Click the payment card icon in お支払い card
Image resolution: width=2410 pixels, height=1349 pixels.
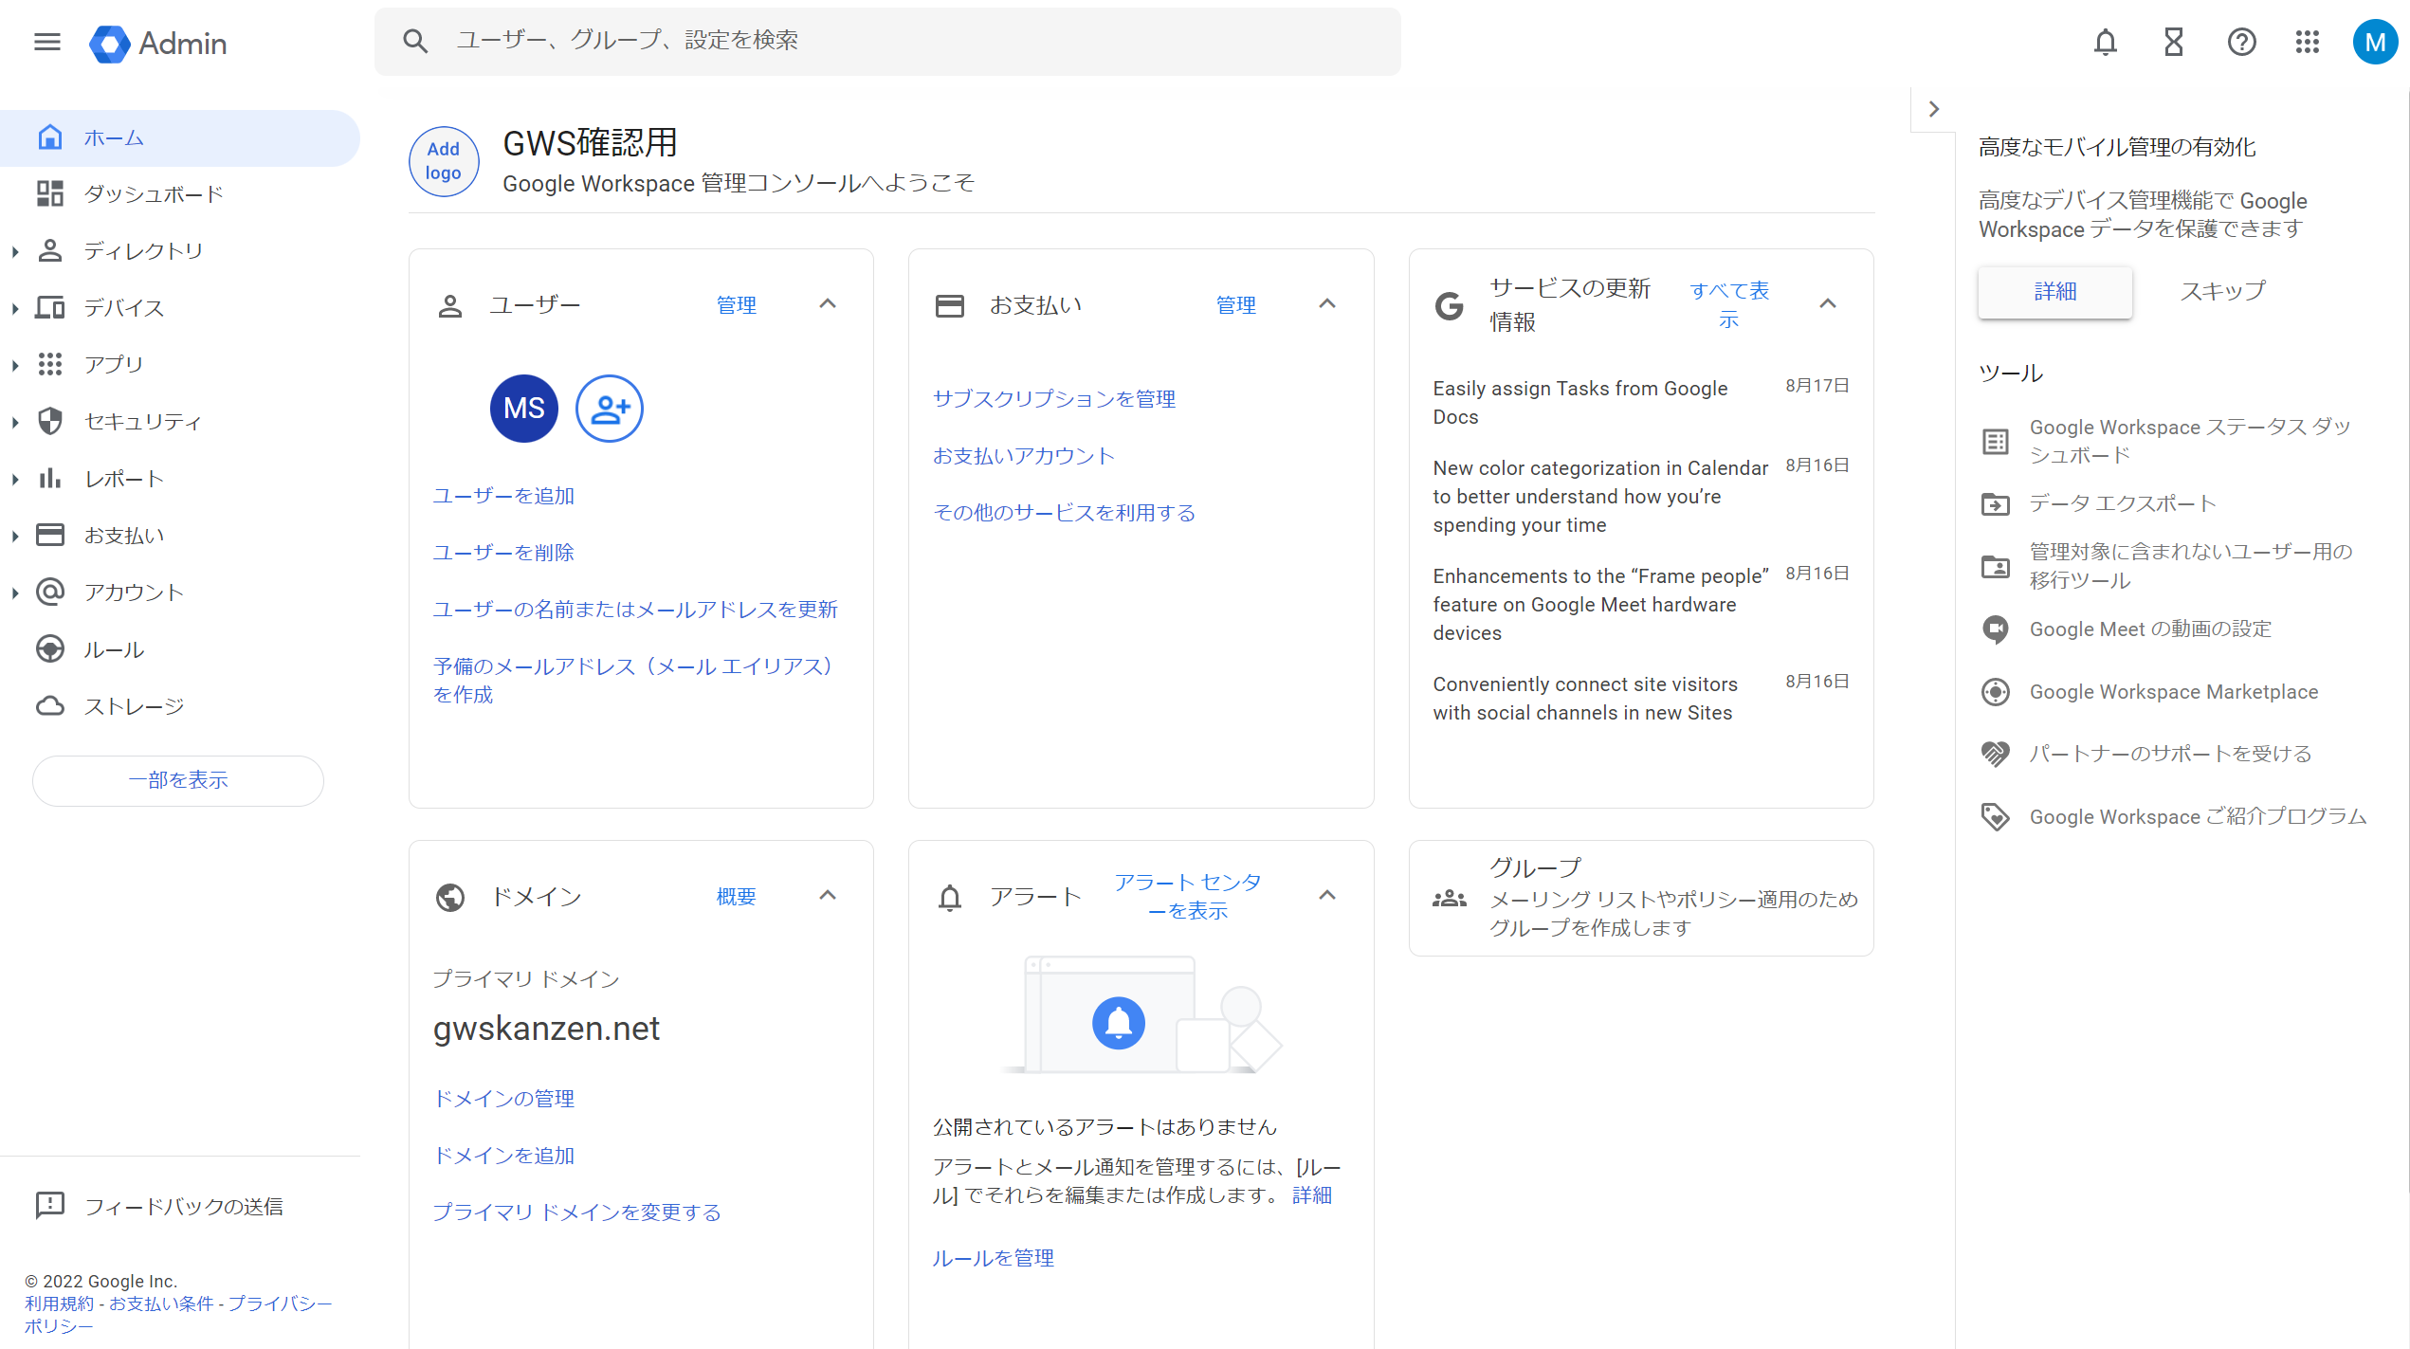point(949,305)
